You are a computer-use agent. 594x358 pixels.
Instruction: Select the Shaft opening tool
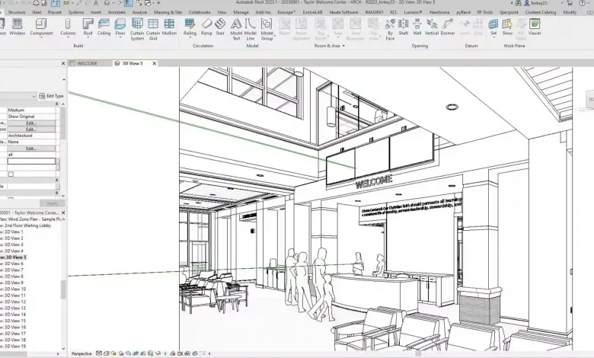tap(404, 27)
